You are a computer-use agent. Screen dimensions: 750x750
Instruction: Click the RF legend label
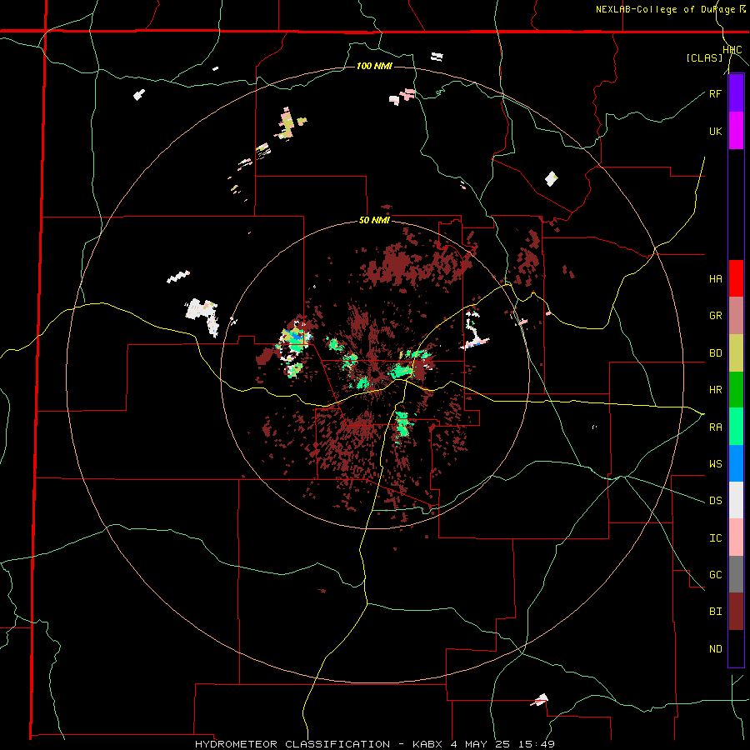point(715,93)
